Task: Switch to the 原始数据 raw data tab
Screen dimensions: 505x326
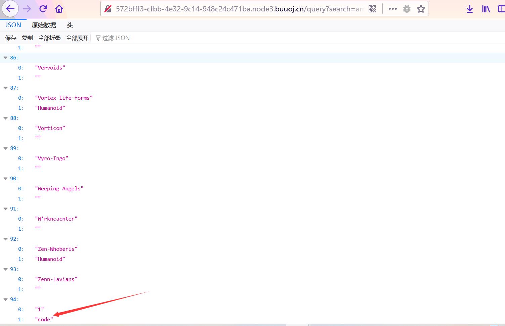Action: (x=44, y=25)
